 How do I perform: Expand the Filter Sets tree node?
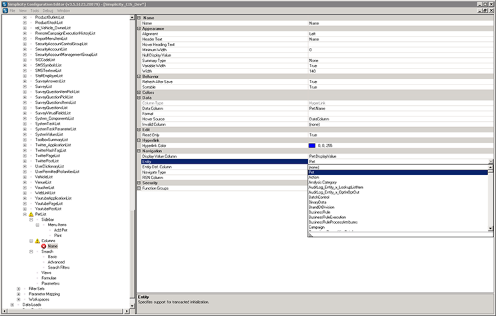[x=19, y=289]
